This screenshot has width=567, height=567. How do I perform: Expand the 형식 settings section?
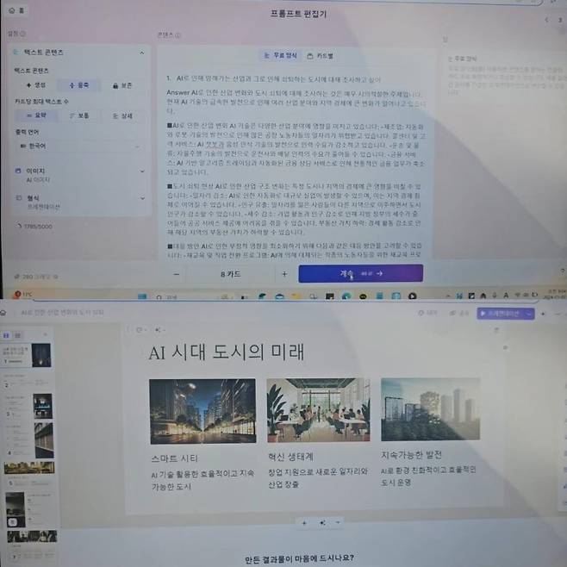142,198
